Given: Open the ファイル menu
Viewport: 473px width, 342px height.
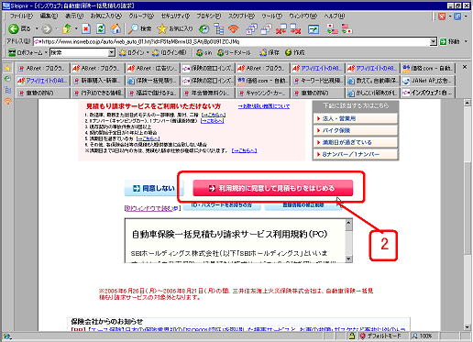Looking at the screenshot, I should pos(21,16).
